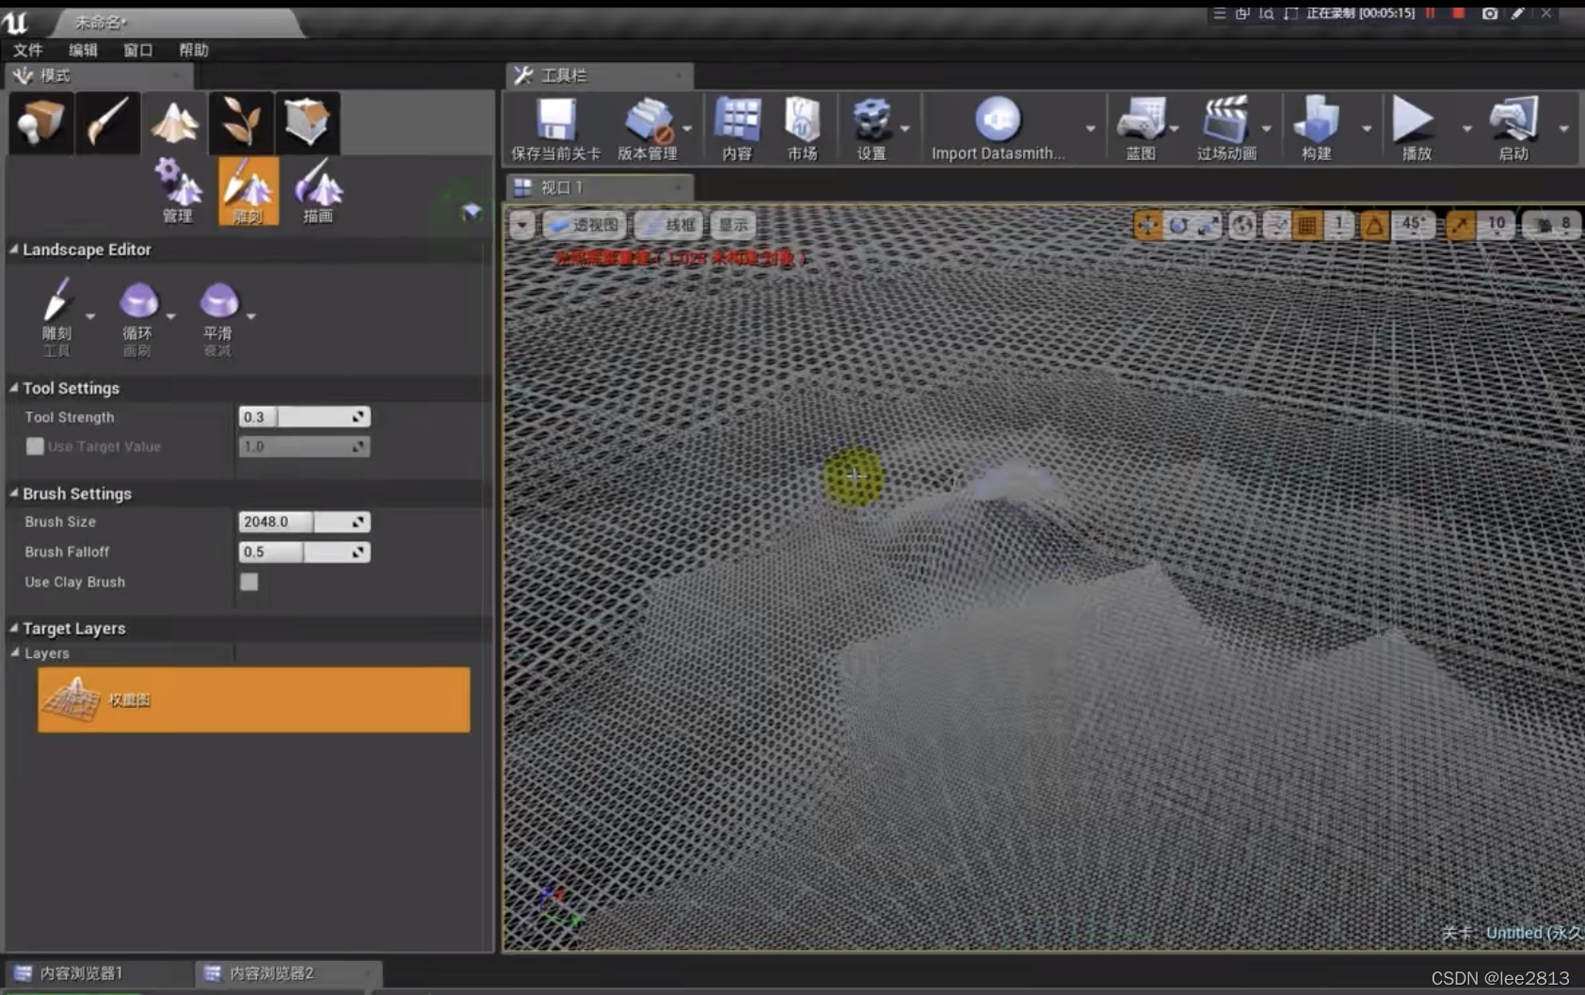Open the 编辑 edit menu
Screen dimensions: 1585x995
tap(83, 50)
